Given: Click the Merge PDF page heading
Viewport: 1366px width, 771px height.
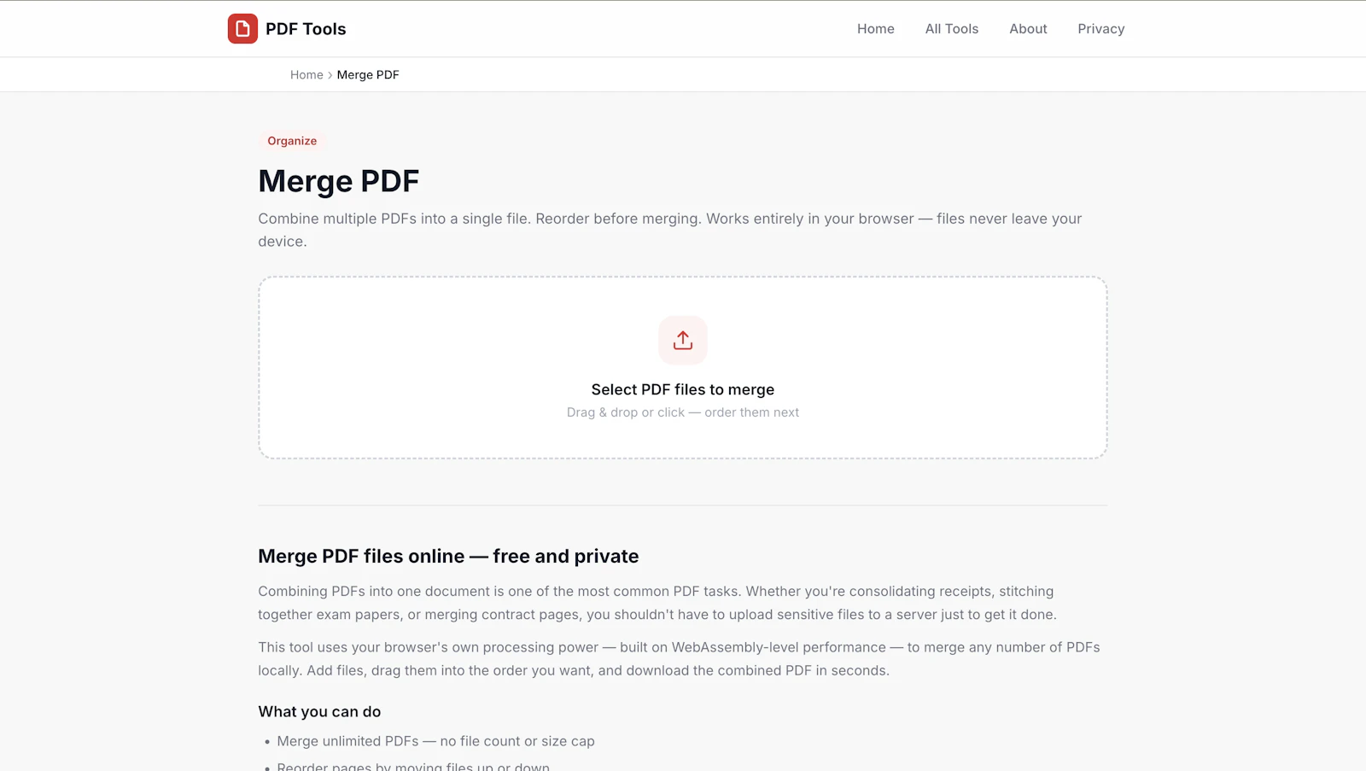Looking at the screenshot, I should click(x=339, y=181).
